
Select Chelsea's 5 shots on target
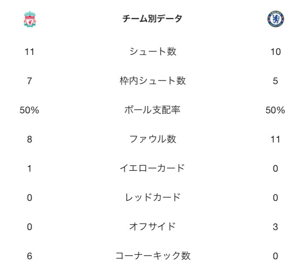pyautogui.click(x=276, y=81)
